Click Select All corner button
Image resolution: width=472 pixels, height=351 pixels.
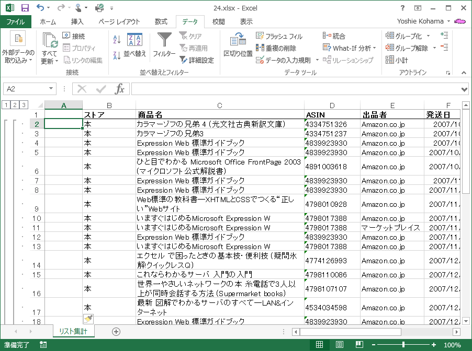coord(40,105)
